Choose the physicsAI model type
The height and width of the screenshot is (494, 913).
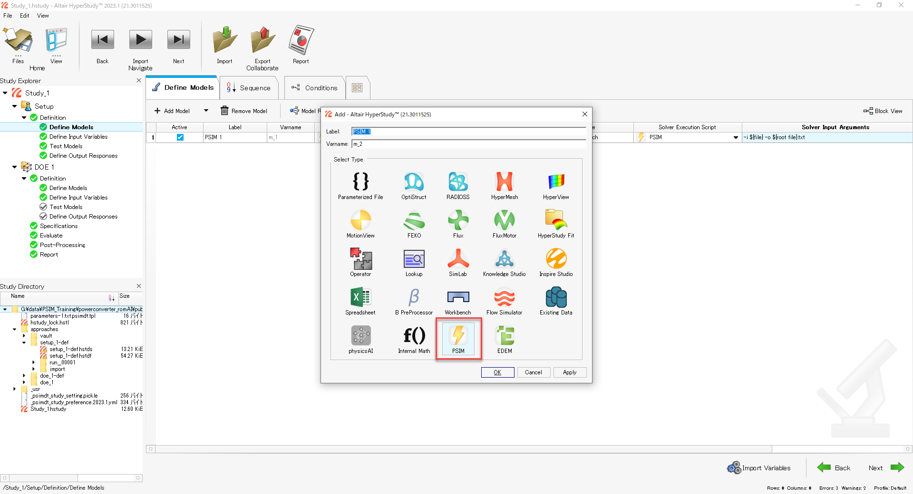(360, 340)
